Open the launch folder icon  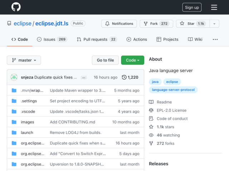click(x=14, y=133)
